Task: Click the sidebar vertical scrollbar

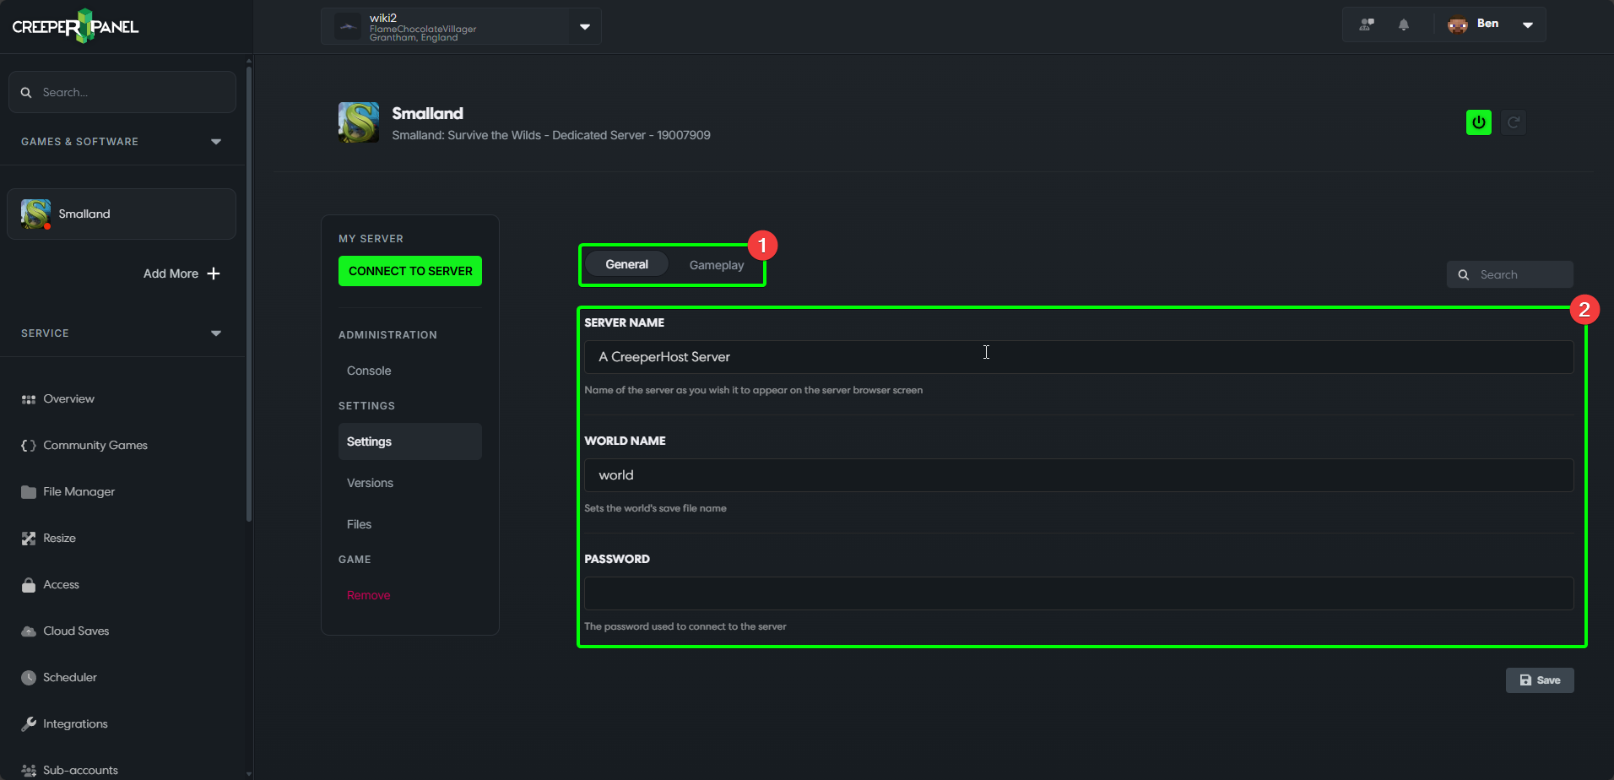Action: (248, 293)
